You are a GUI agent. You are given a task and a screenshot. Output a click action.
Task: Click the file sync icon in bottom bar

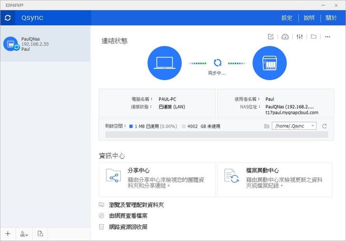[x=40, y=234]
